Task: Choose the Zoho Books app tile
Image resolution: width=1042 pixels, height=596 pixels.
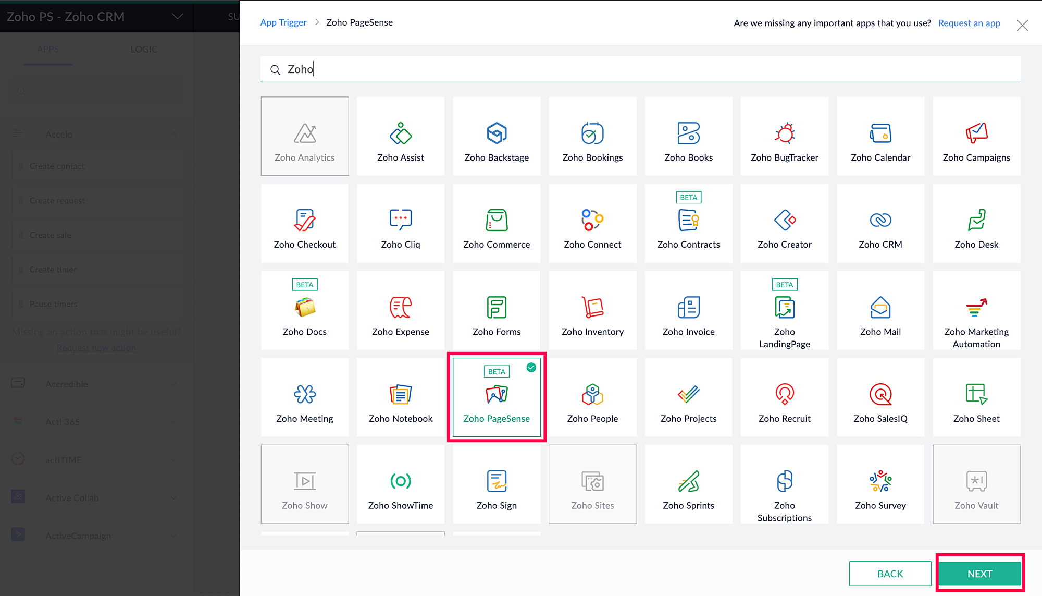Action: [688, 136]
